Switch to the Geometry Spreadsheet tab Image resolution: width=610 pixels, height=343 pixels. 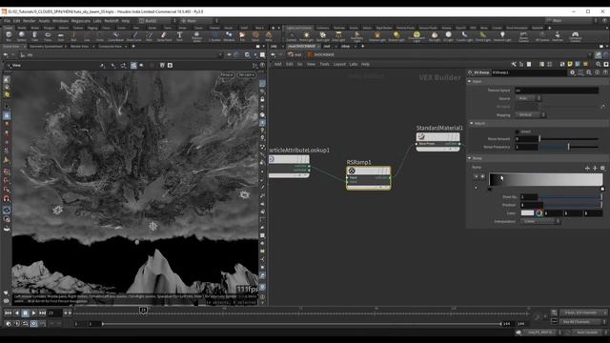[x=46, y=47]
